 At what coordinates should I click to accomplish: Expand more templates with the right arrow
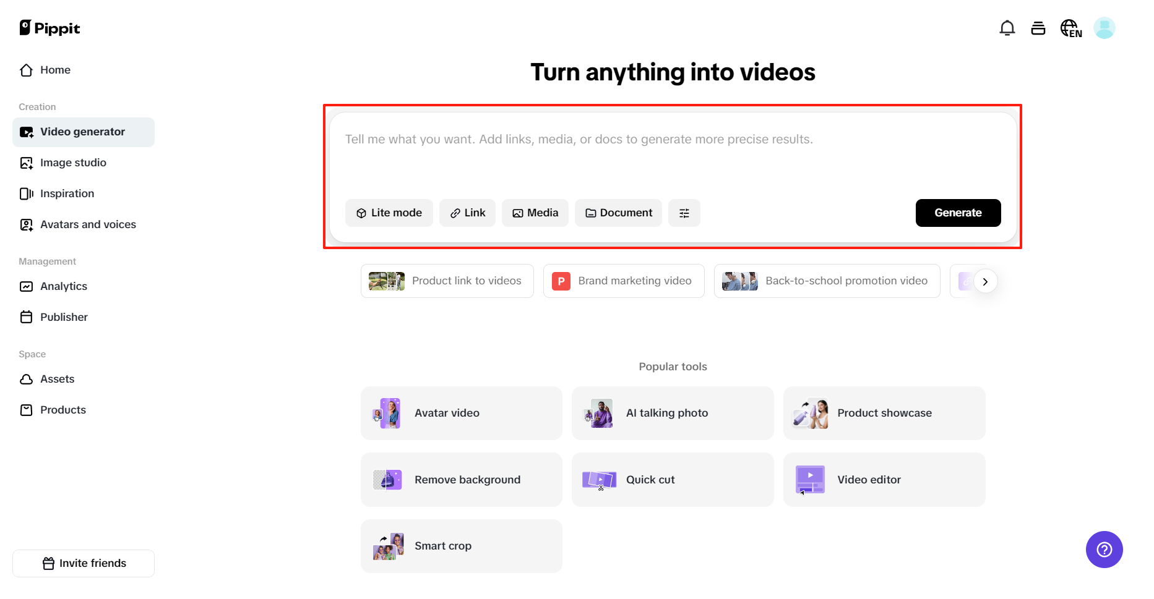pos(985,281)
